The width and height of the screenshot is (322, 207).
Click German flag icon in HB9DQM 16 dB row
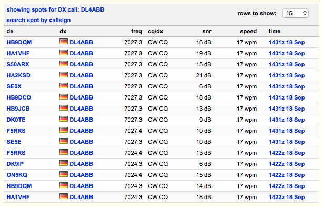click(64, 42)
